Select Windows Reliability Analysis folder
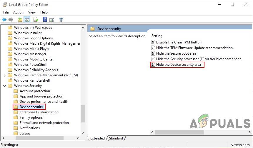The width and height of the screenshot is (253, 148). (x=36, y=70)
